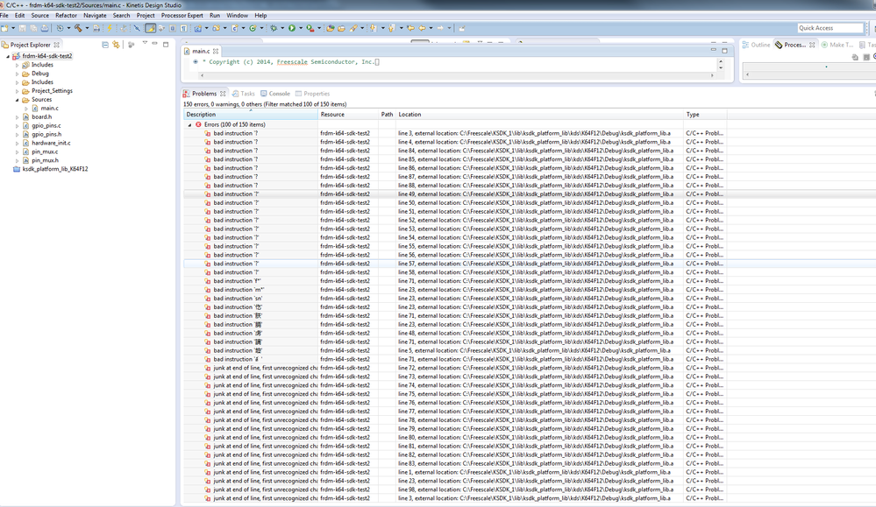Collapse All in Project Explorer
Image resolution: width=876 pixels, height=507 pixels.
(105, 45)
